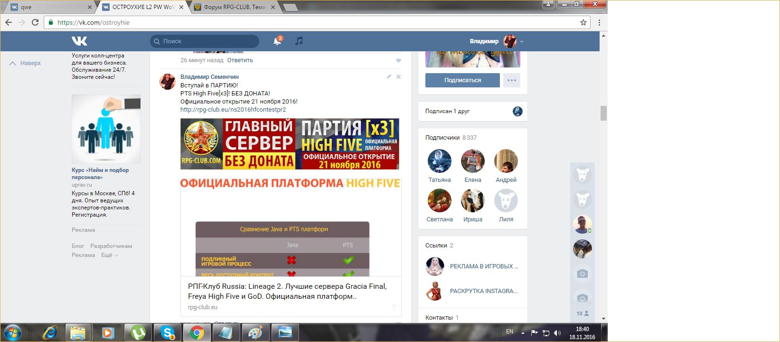
Task: Open the Блог footer link
Action: (x=78, y=246)
